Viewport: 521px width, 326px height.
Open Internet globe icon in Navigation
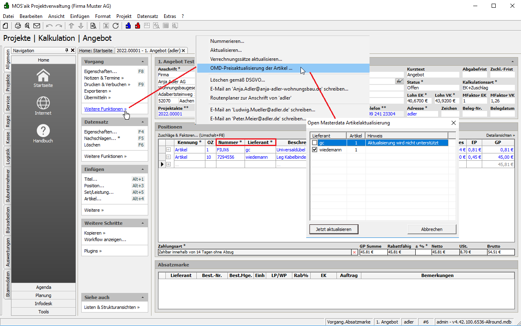coord(43,103)
